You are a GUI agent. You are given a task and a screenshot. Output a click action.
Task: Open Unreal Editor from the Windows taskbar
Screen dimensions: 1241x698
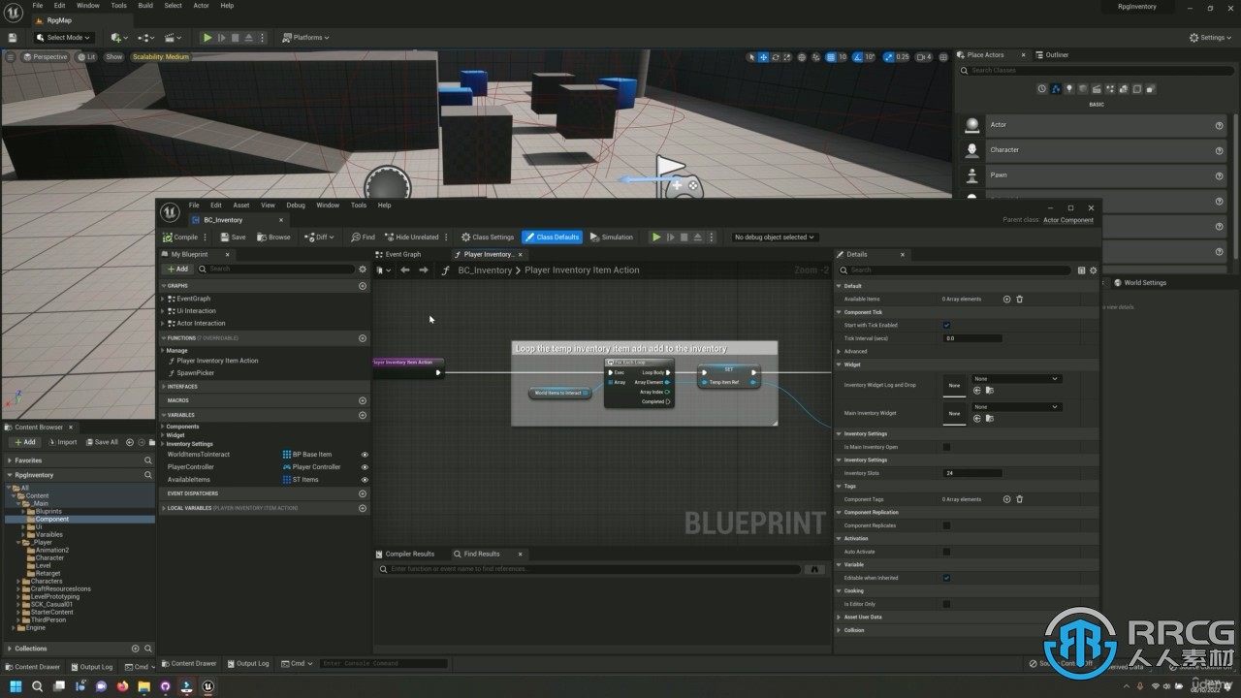pos(207,686)
